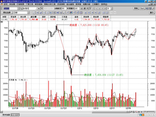Select the trend line drawing tool

pos(34,13)
